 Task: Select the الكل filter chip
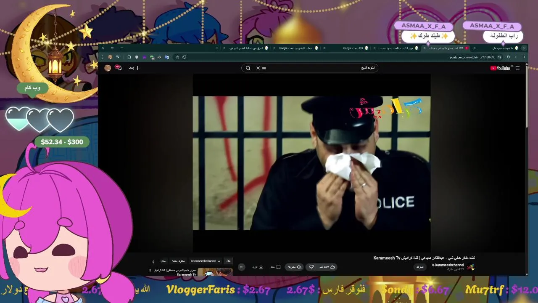click(x=228, y=261)
